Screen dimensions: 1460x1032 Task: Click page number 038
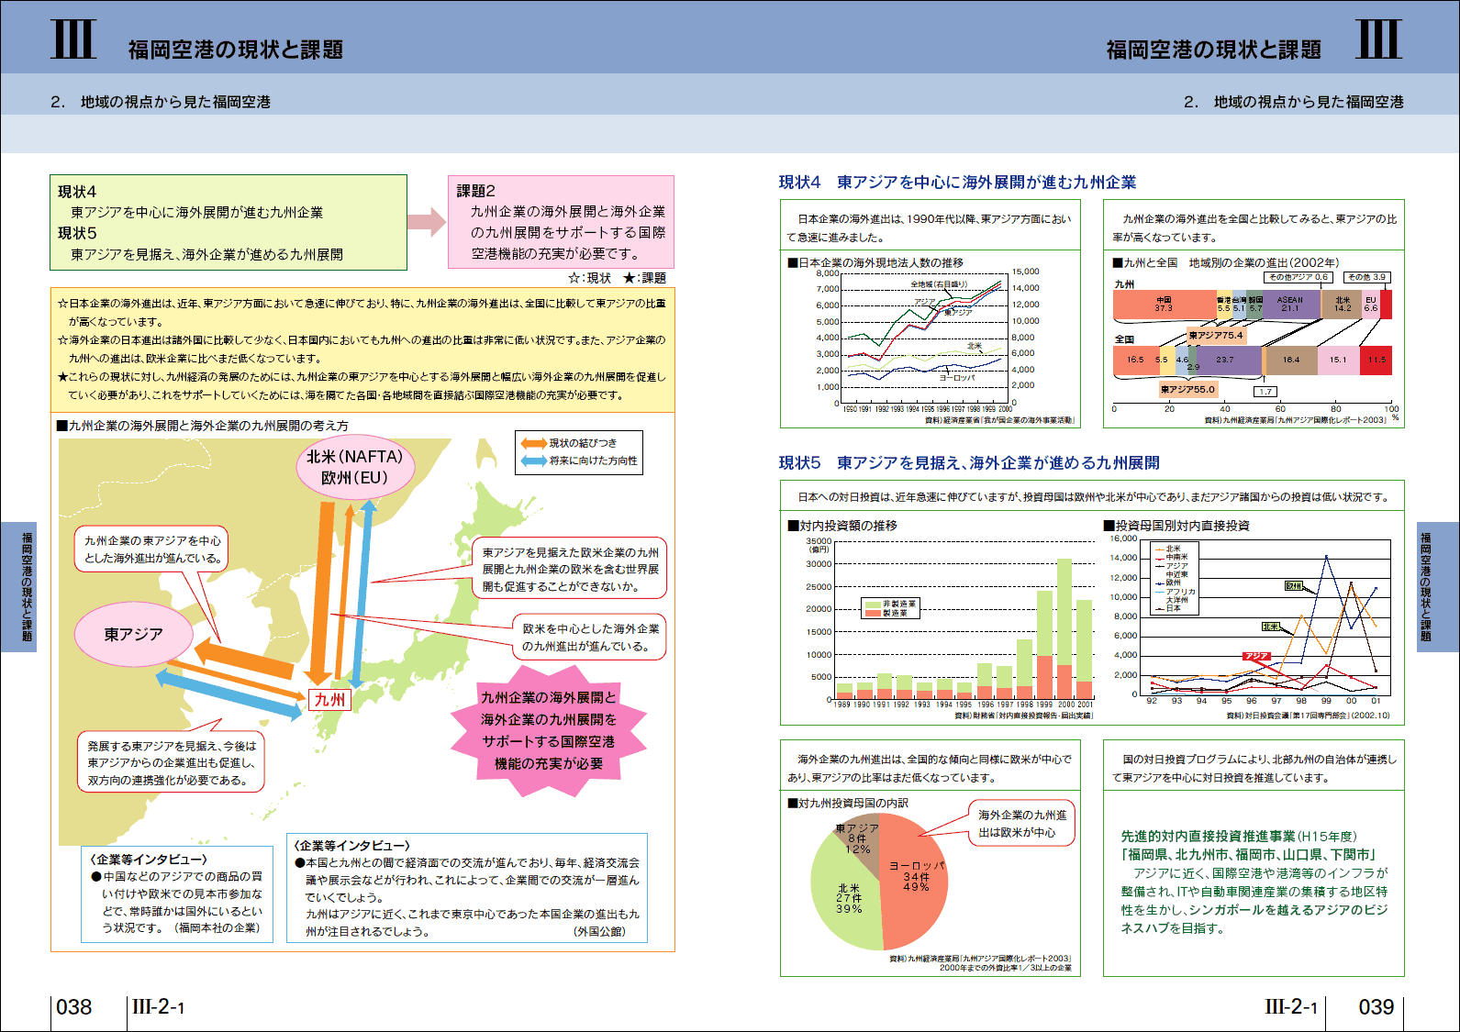(73, 1007)
